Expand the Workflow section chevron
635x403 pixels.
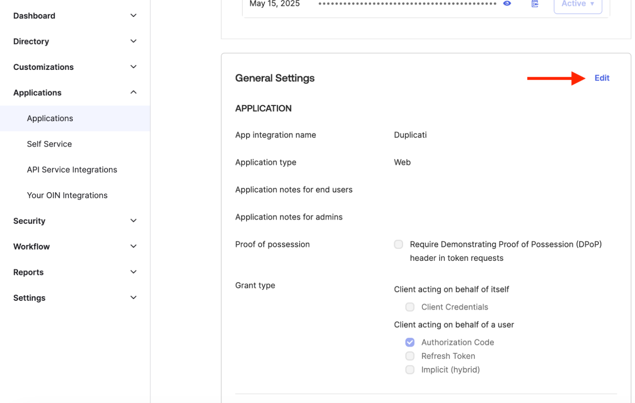click(x=134, y=246)
